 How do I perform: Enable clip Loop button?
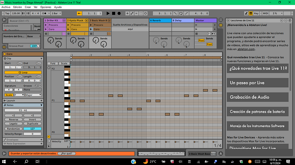(23, 72)
